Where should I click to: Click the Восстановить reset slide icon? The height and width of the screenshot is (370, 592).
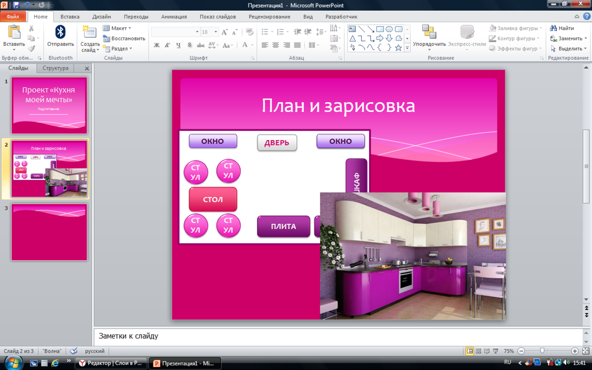tap(124, 38)
